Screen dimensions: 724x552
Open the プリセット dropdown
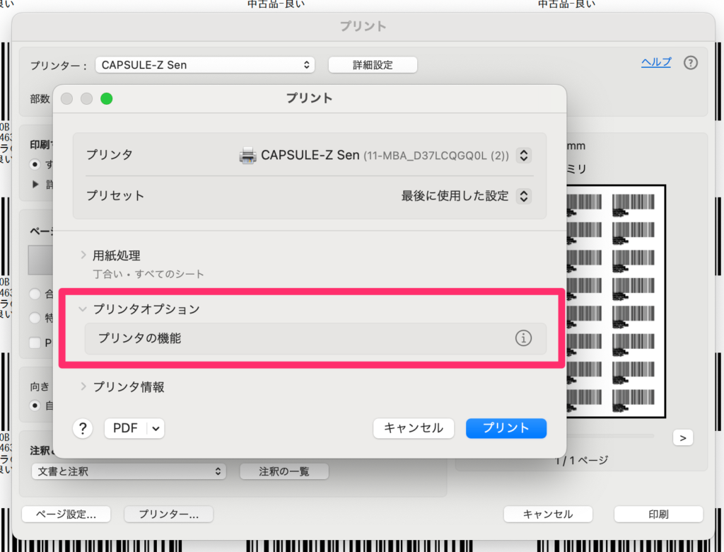pyautogui.click(x=523, y=196)
